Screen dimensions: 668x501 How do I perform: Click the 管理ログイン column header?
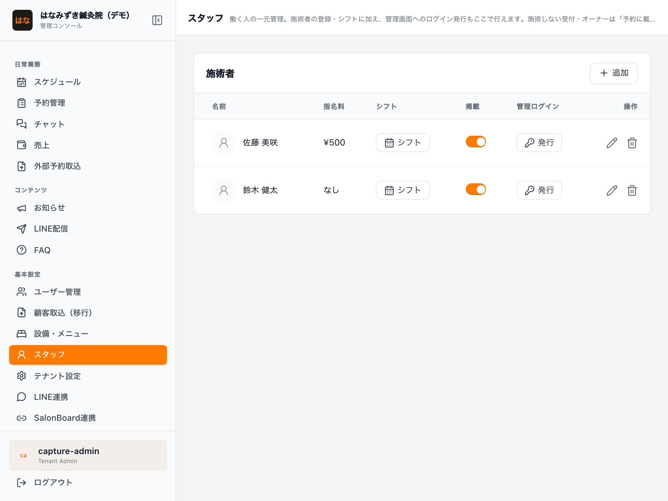[538, 106]
